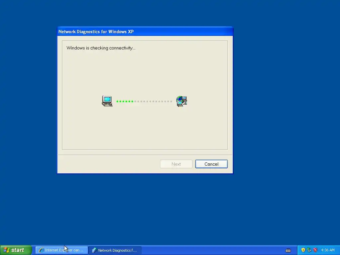Click the local computer icon in the dialog
This screenshot has height=255, width=340.
[107, 101]
